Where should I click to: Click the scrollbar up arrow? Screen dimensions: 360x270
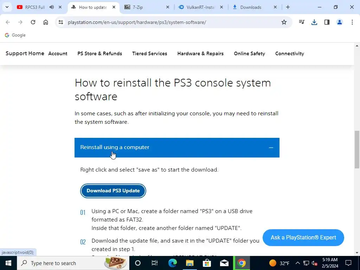[357, 46]
